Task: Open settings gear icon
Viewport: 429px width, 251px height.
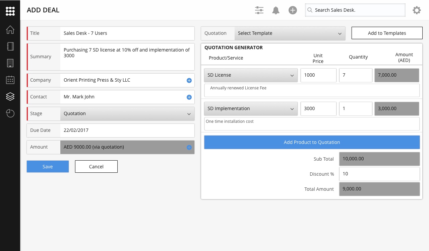Action: 417,10
